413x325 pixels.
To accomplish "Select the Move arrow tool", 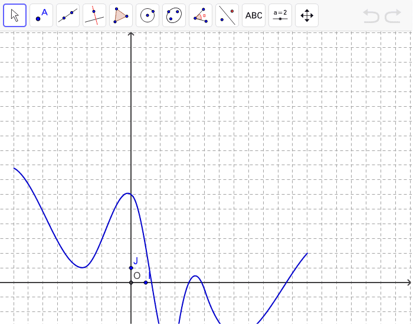I will click(15, 15).
